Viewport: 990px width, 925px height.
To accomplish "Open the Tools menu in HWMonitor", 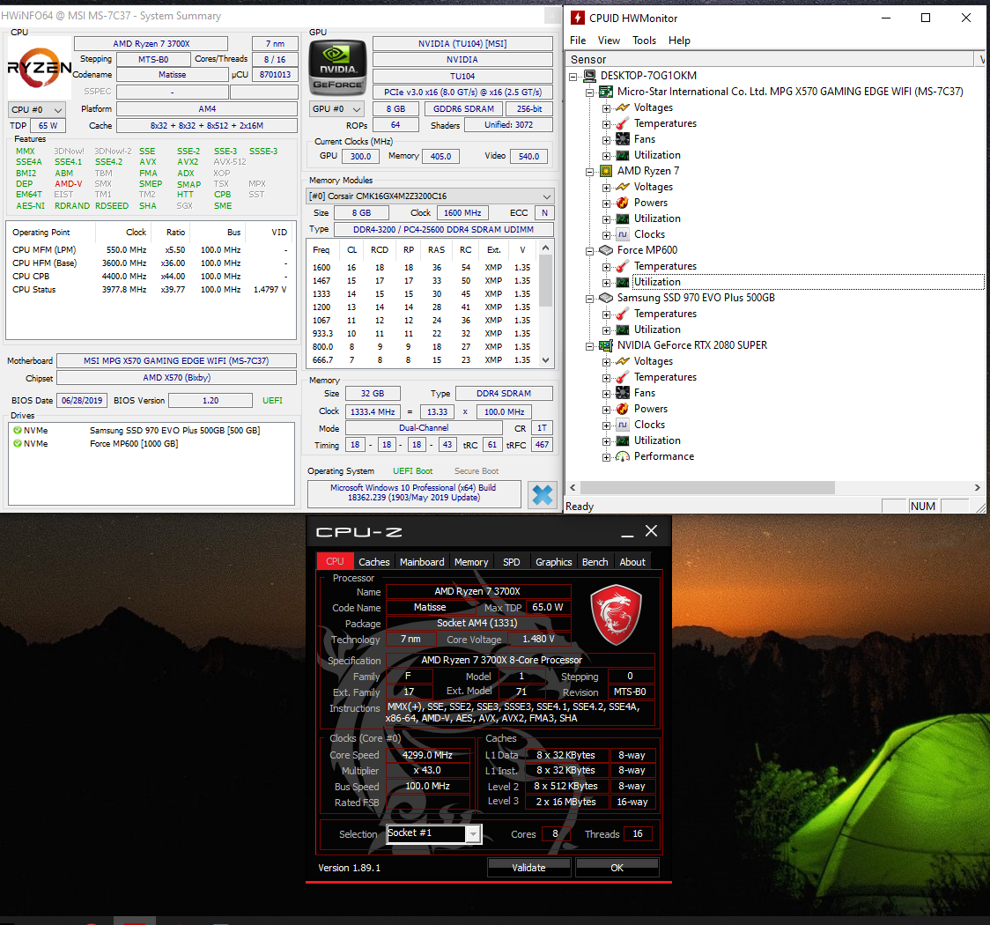I will 644,41.
